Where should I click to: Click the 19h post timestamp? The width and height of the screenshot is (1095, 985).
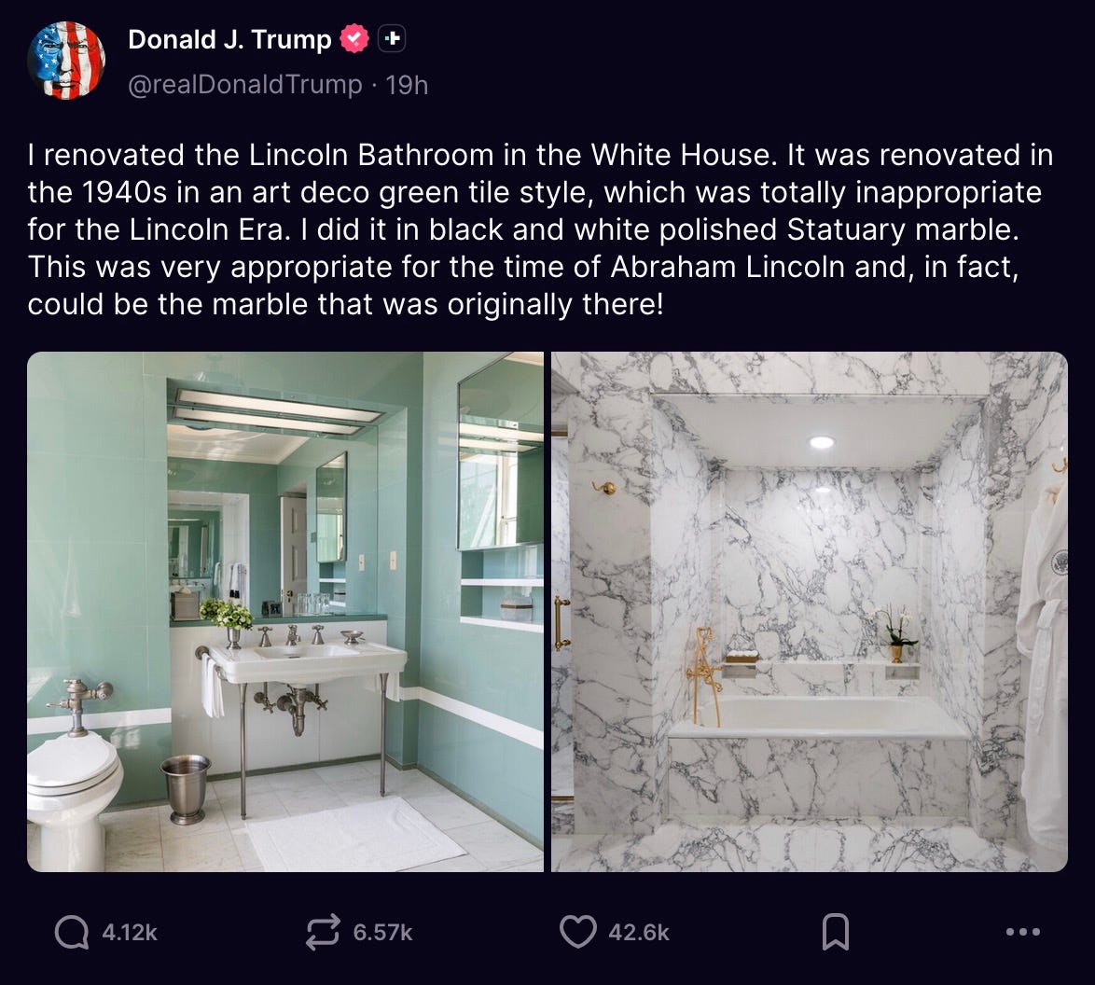pyautogui.click(x=408, y=85)
